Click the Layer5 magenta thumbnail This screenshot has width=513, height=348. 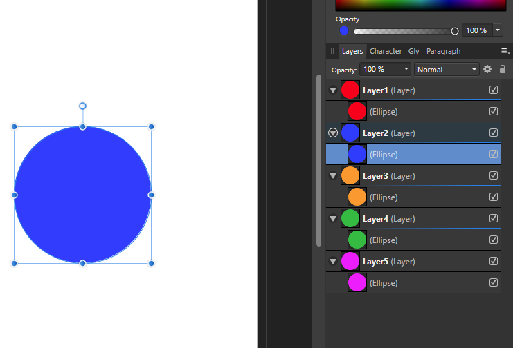coord(350,261)
